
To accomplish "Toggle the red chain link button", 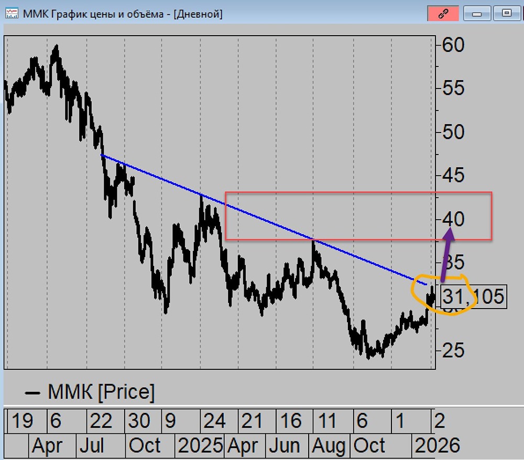I will click(443, 14).
